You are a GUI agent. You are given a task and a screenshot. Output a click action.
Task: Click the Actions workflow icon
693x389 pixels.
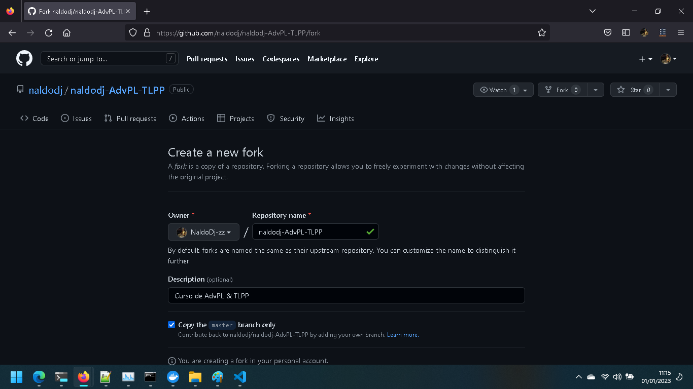[174, 118]
